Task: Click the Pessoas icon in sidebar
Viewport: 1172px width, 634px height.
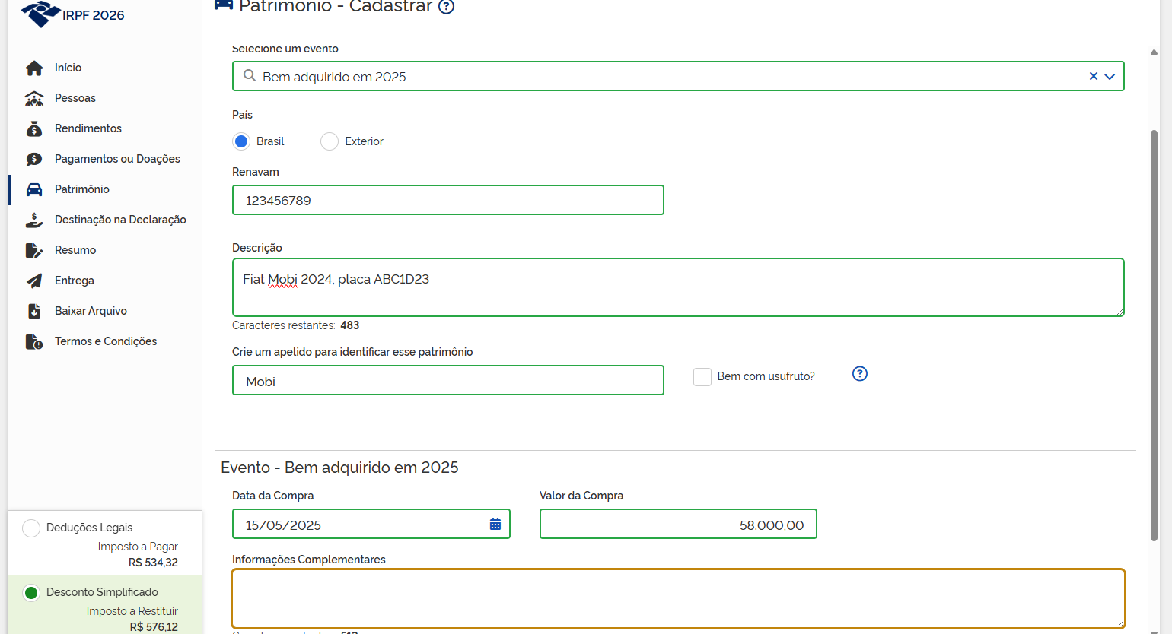Action: (x=34, y=98)
